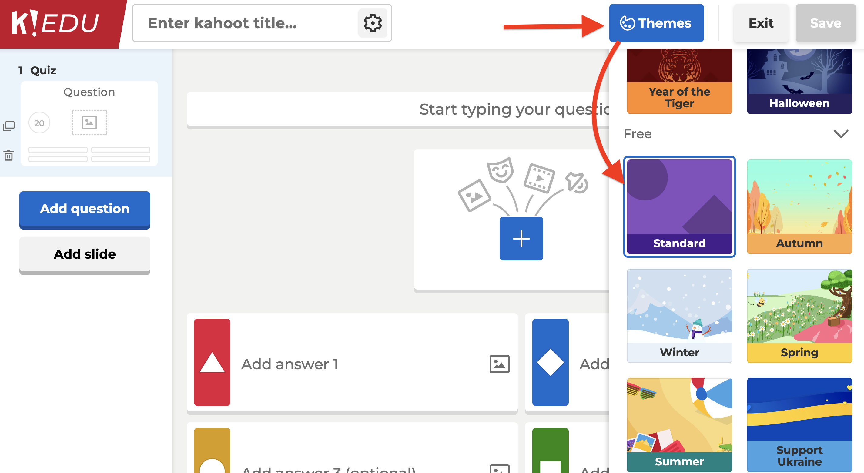
Task: Add image to answer 1
Action: pos(499,364)
